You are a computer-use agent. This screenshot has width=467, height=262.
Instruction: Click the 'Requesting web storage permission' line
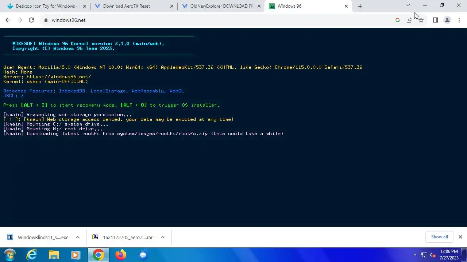tap(67, 115)
